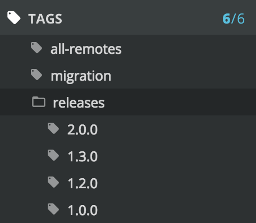Select the 1.2.0 release tag
The image size is (256, 223).
click(x=128, y=183)
